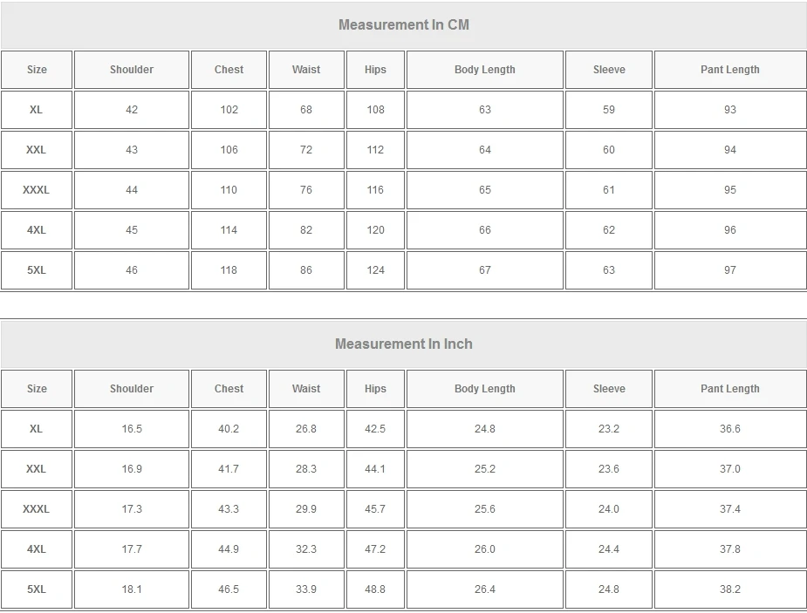Click the Waist header in the Inch table
Viewport: 807px width, 613px height.
point(306,389)
